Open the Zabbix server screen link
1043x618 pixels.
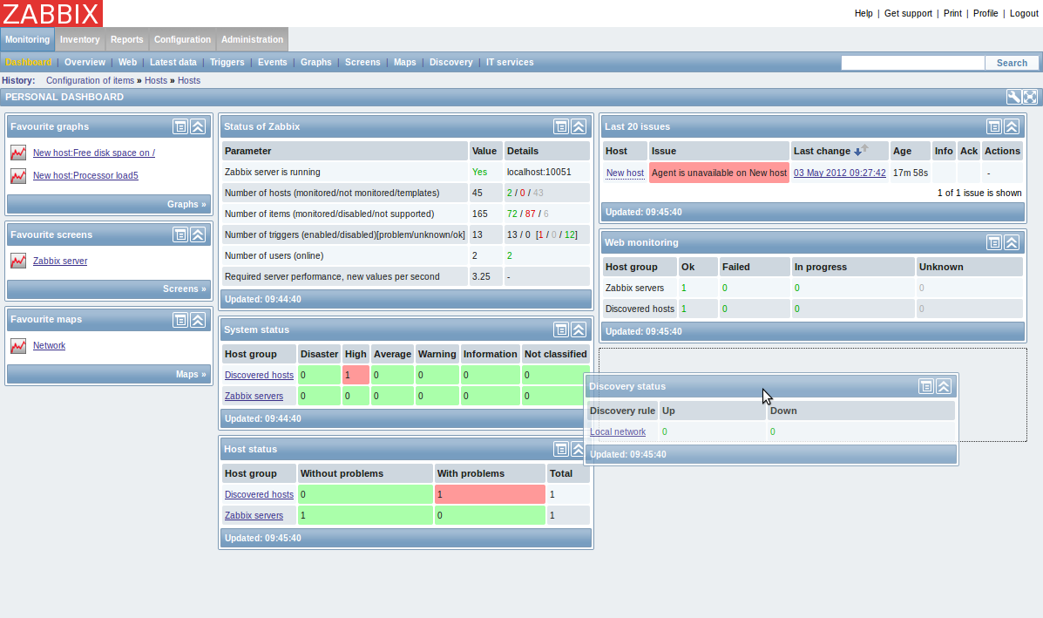click(x=60, y=261)
